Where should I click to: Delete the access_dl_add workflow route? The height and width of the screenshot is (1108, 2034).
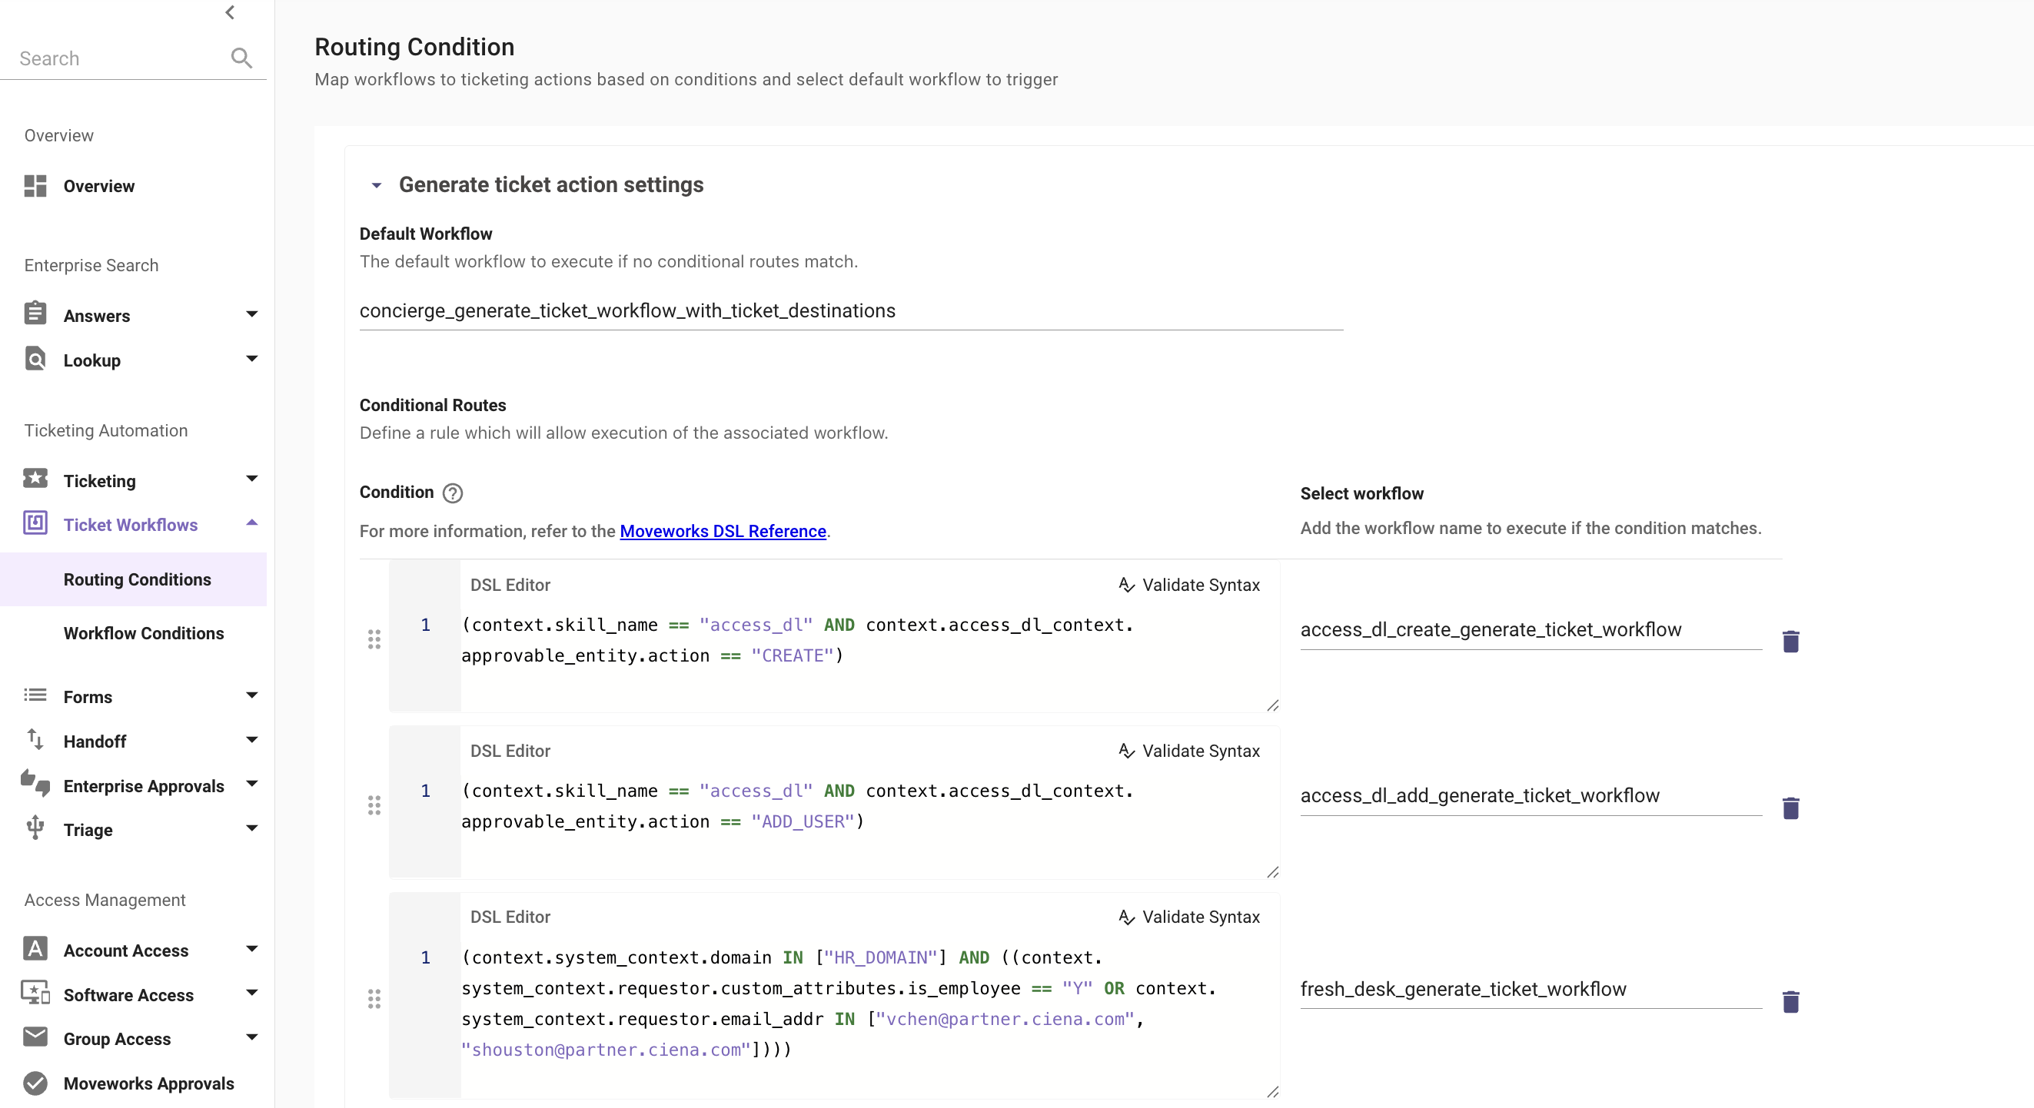[1790, 808]
